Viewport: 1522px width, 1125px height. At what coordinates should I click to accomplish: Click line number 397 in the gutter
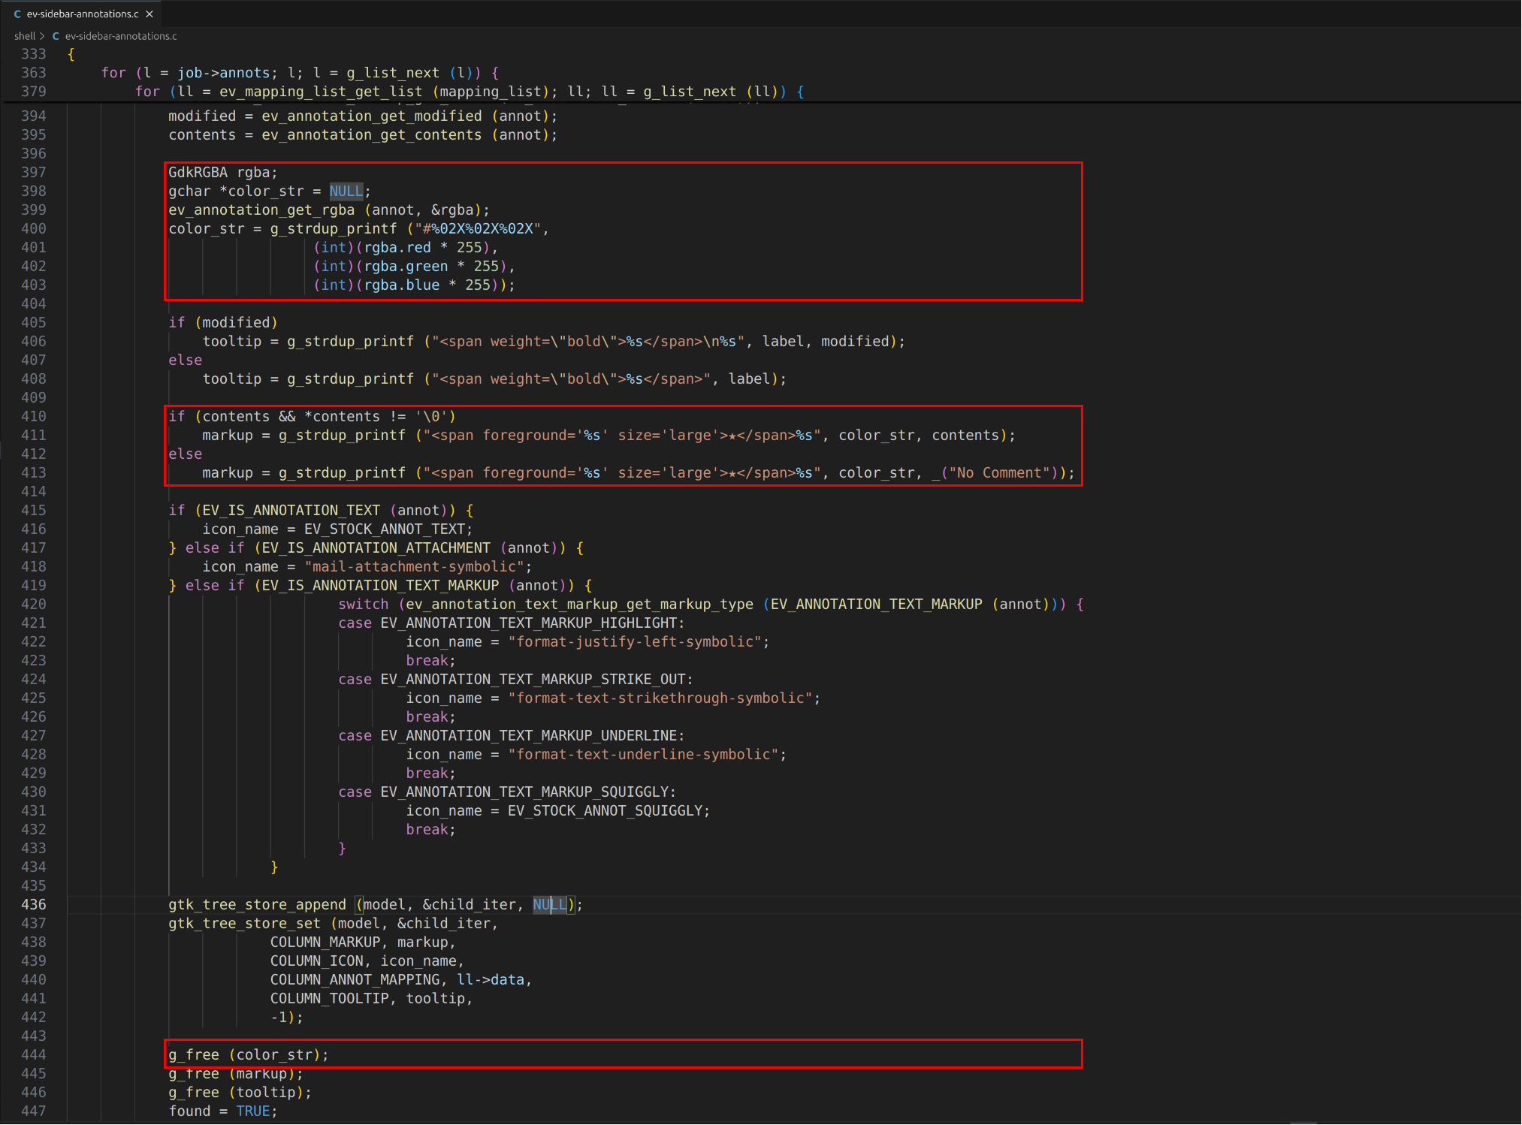click(34, 172)
